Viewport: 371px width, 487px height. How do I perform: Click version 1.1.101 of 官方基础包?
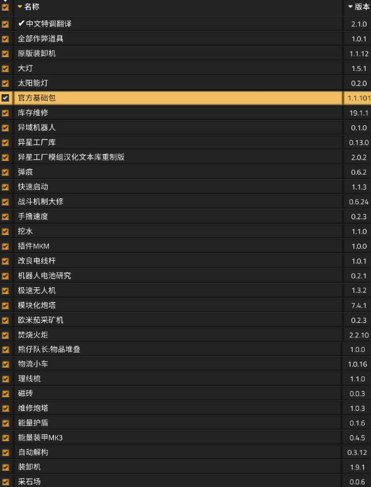[359, 98]
